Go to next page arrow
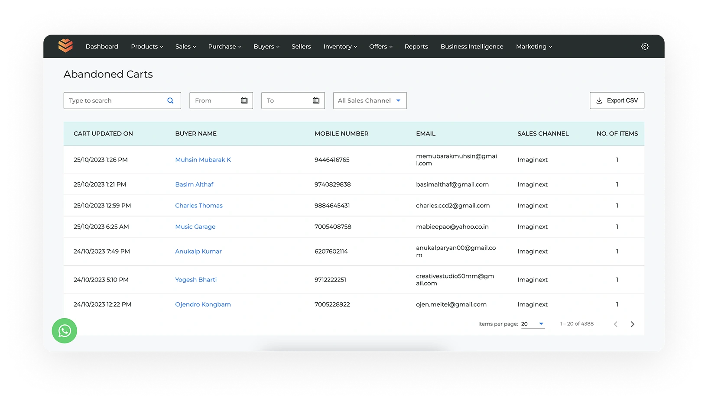This screenshot has height=404, width=708. point(633,324)
